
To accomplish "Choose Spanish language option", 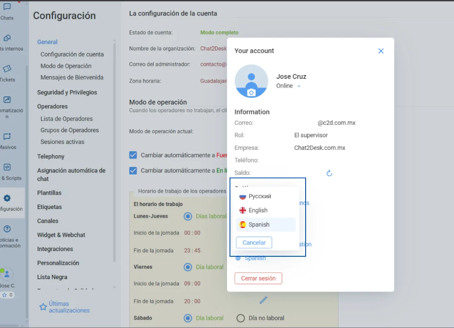I will [266, 224].
